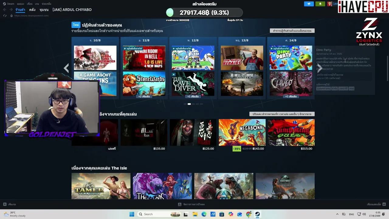The width and height of the screenshot is (389, 219).
Task: Open the Jurassic World Evolution 3 capsule
Action: pos(285,186)
